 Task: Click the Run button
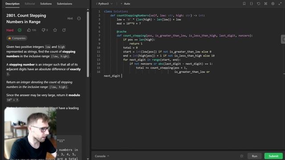tap(254, 156)
